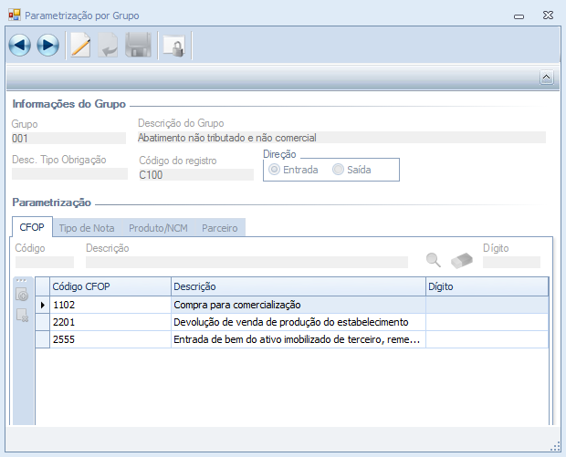Open the Parceiro tab
The width and height of the screenshot is (566, 457).
[220, 228]
